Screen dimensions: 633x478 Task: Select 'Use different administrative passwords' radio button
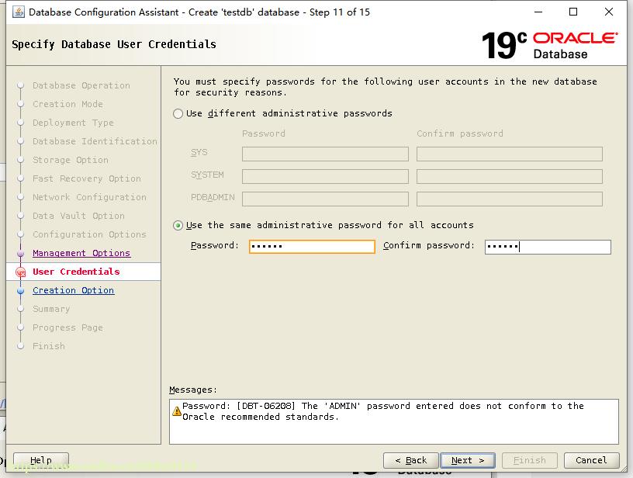pos(178,113)
